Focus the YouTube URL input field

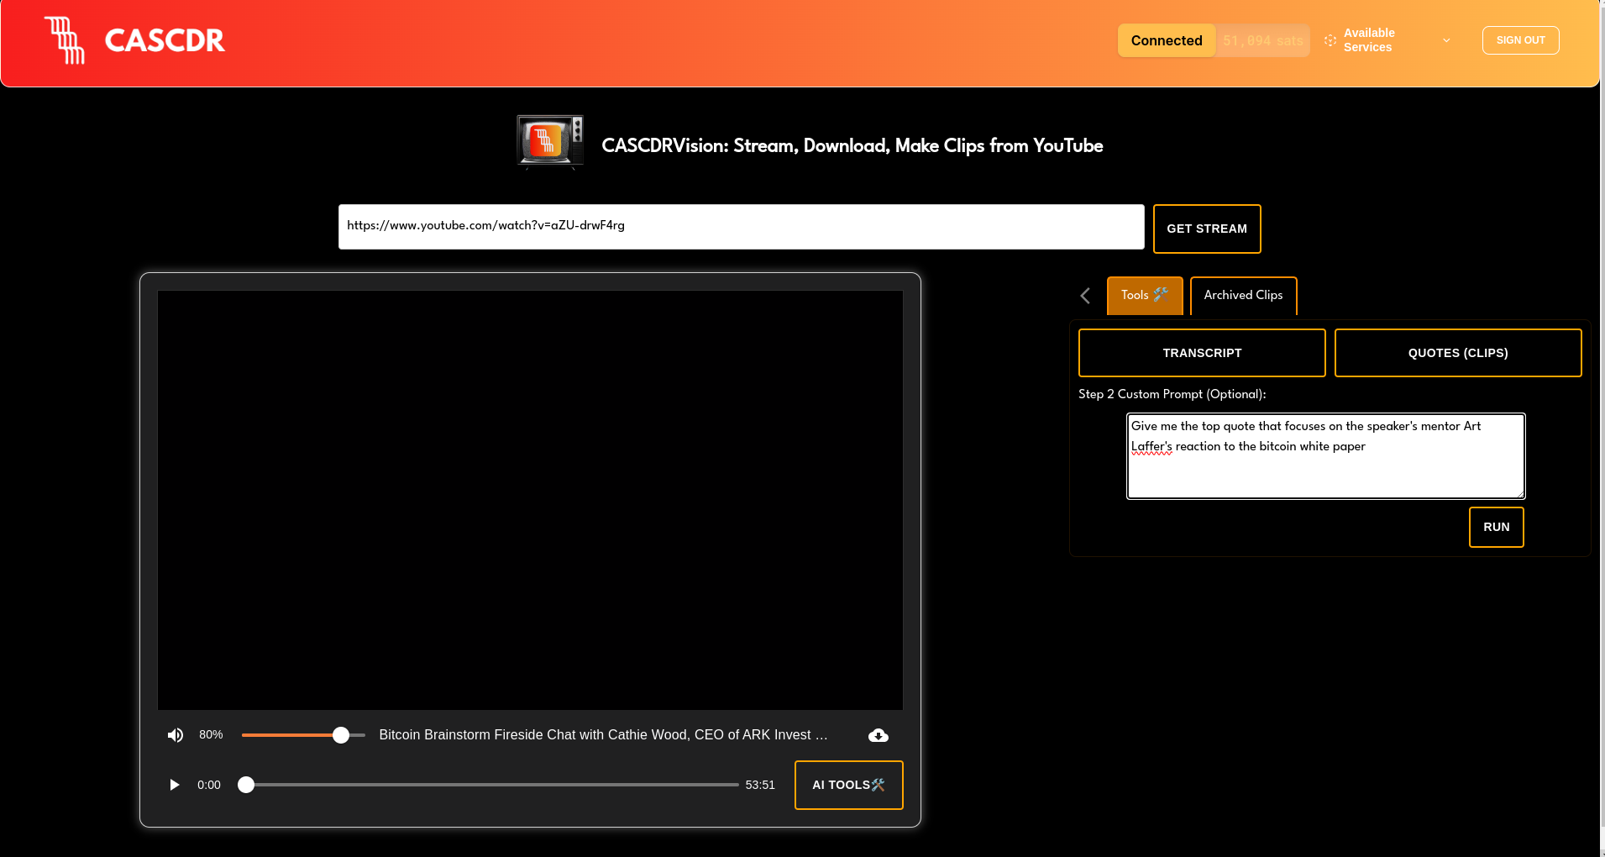pyautogui.click(x=741, y=227)
